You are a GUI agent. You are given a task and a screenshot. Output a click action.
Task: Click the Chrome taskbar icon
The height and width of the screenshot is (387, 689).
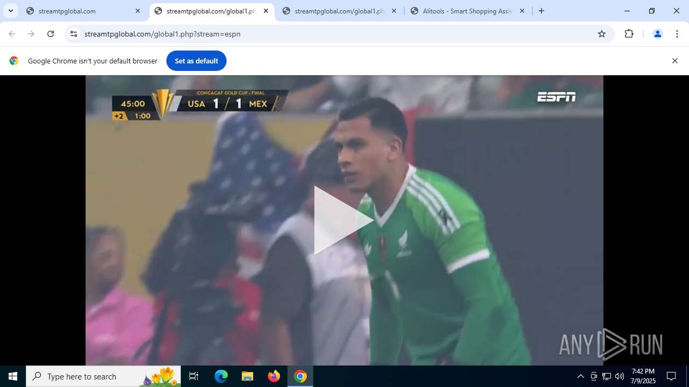300,376
